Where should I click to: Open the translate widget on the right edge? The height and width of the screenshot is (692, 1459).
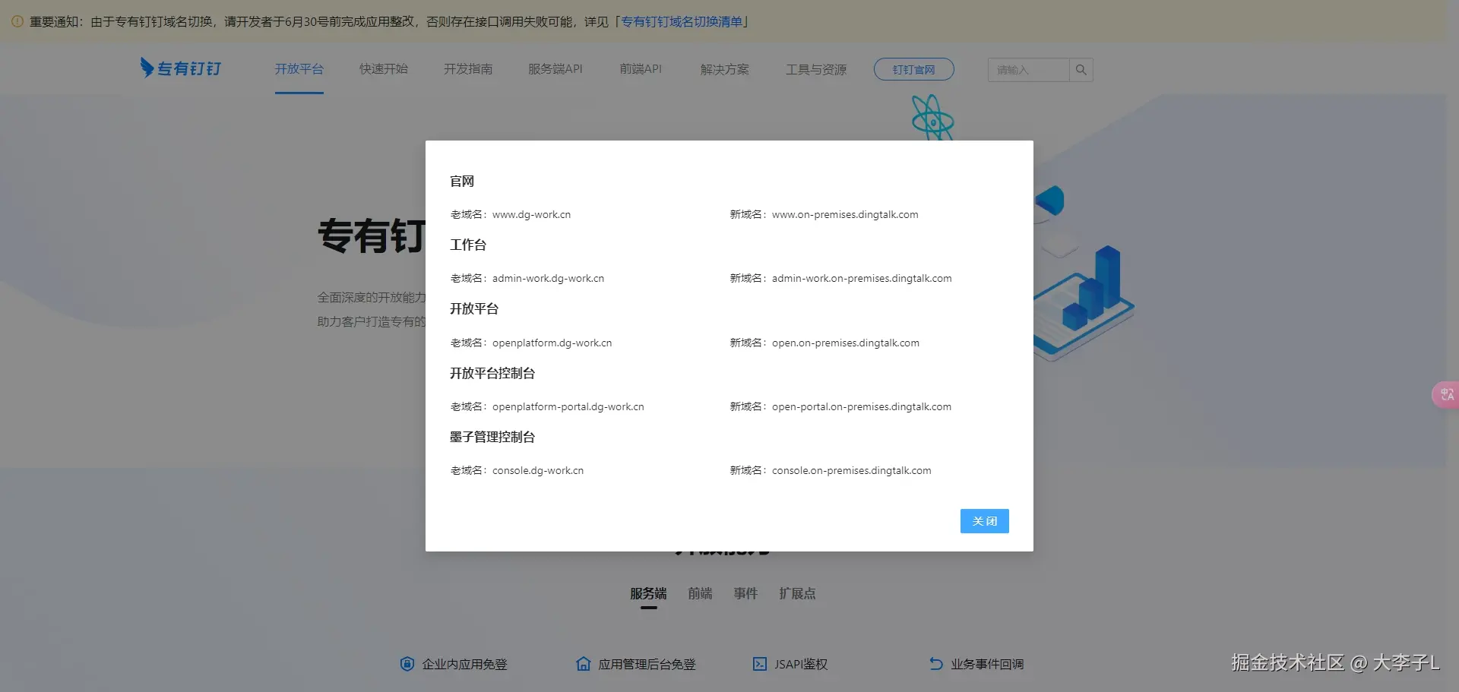[x=1446, y=394]
